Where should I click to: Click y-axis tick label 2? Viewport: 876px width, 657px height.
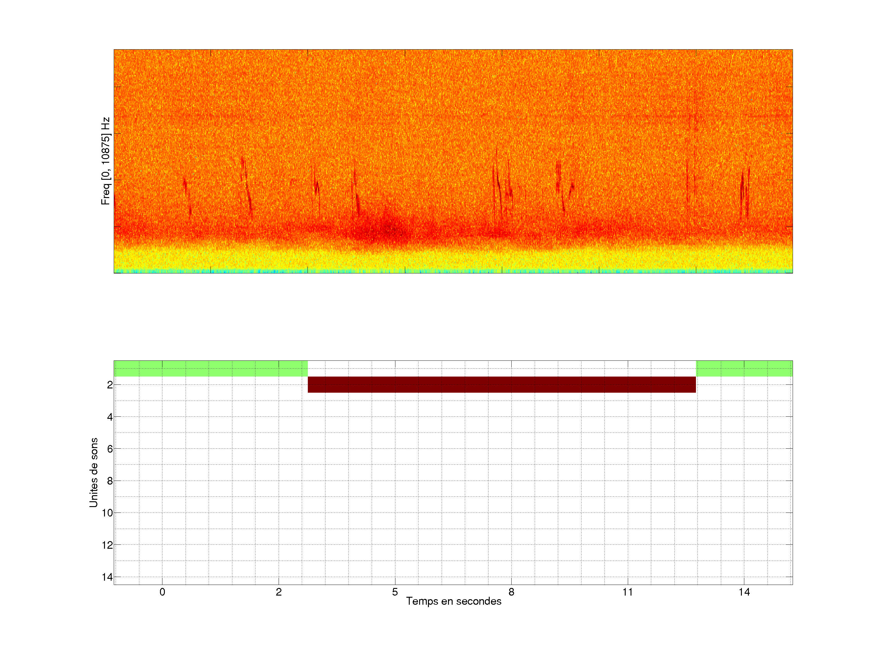(x=110, y=385)
